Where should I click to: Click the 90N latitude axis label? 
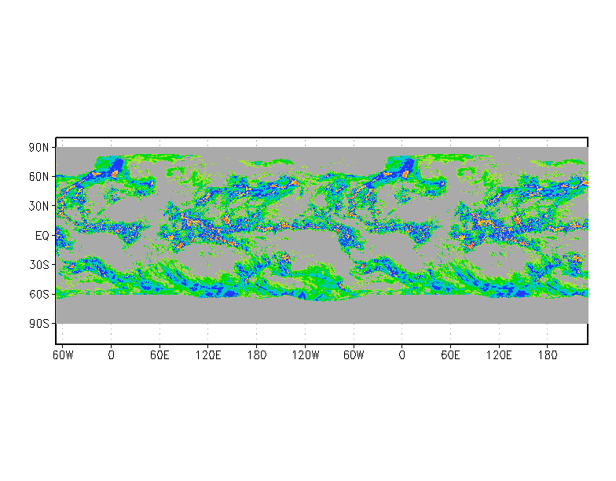(x=39, y=148)
